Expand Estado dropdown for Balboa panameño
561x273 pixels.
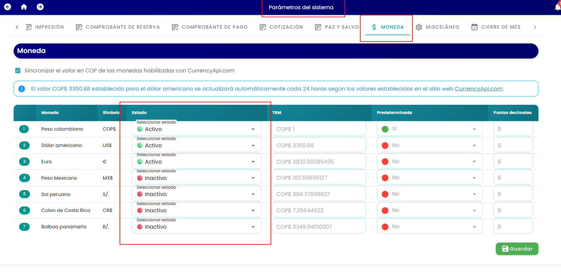(196, 226)
